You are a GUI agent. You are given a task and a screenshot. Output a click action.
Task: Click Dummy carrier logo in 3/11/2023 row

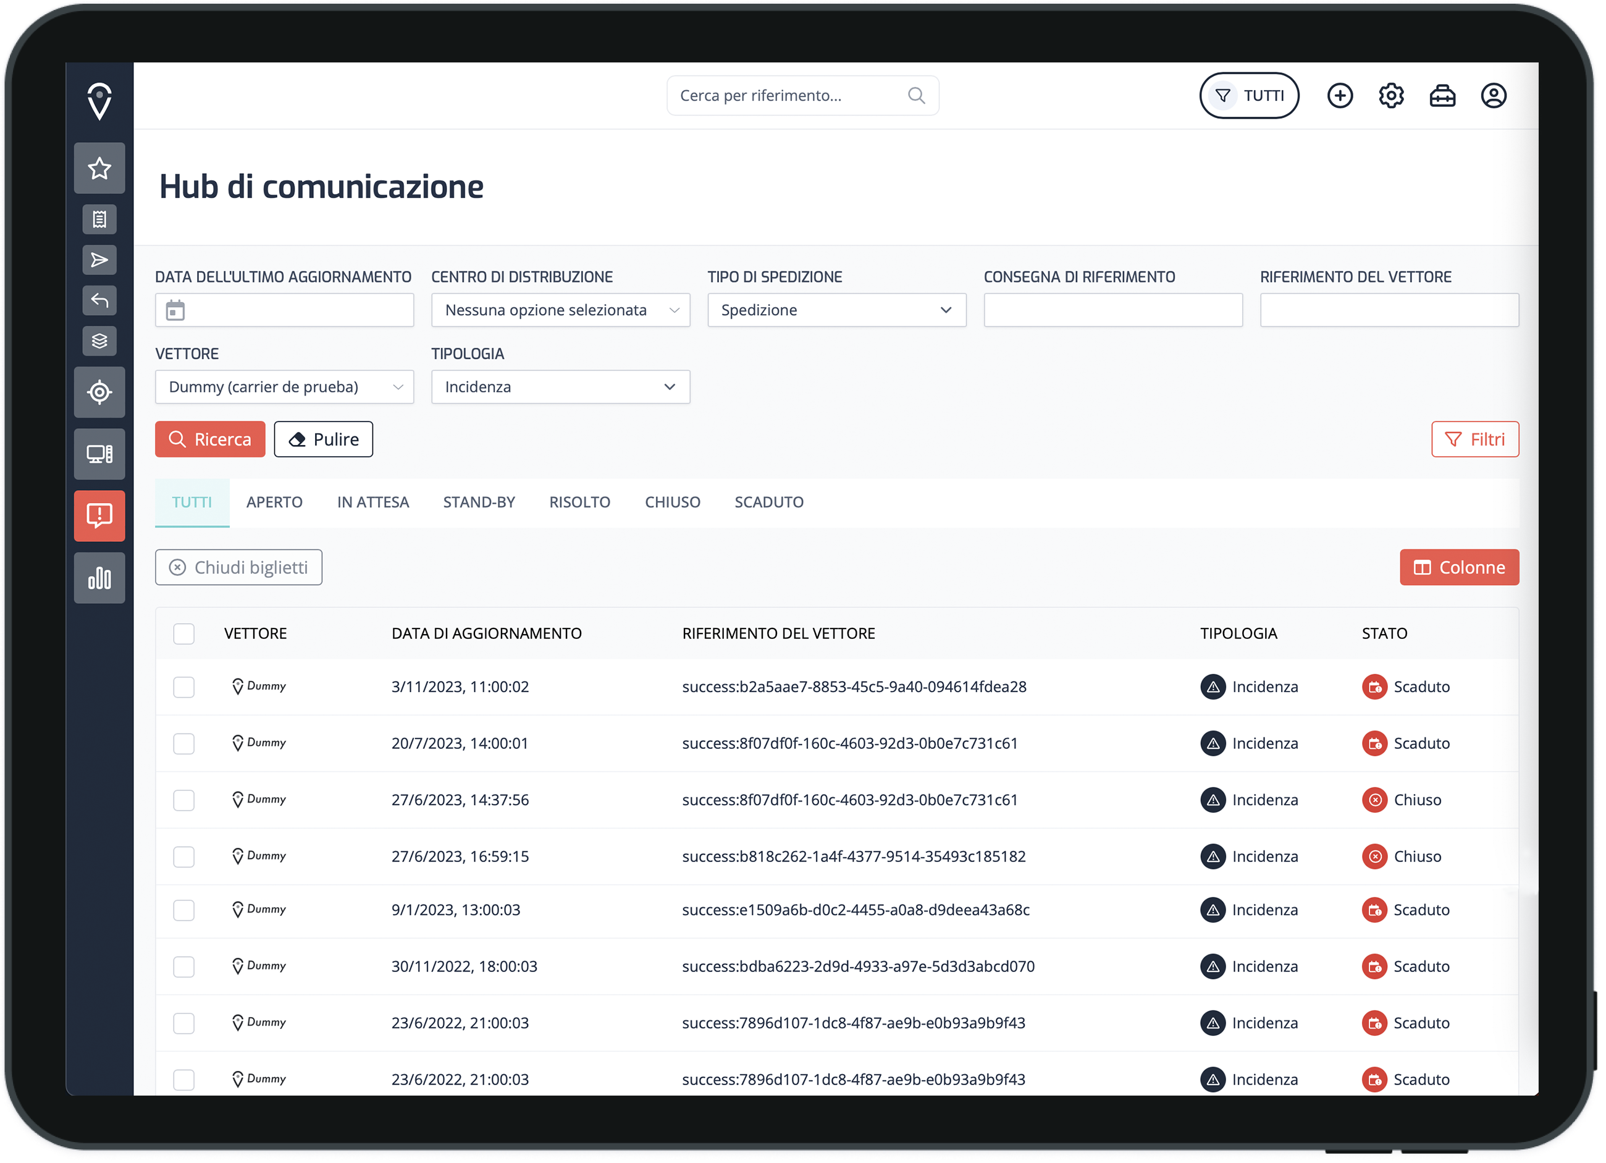pyautogui.click(x=260, y=687)
